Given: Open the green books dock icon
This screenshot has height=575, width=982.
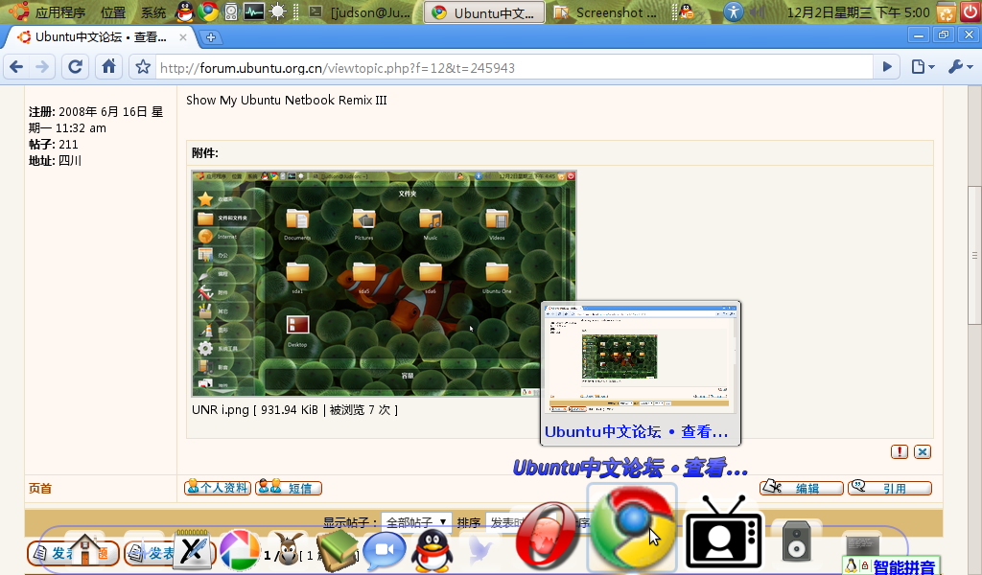Looking at the screenshot, I should 337,551.
